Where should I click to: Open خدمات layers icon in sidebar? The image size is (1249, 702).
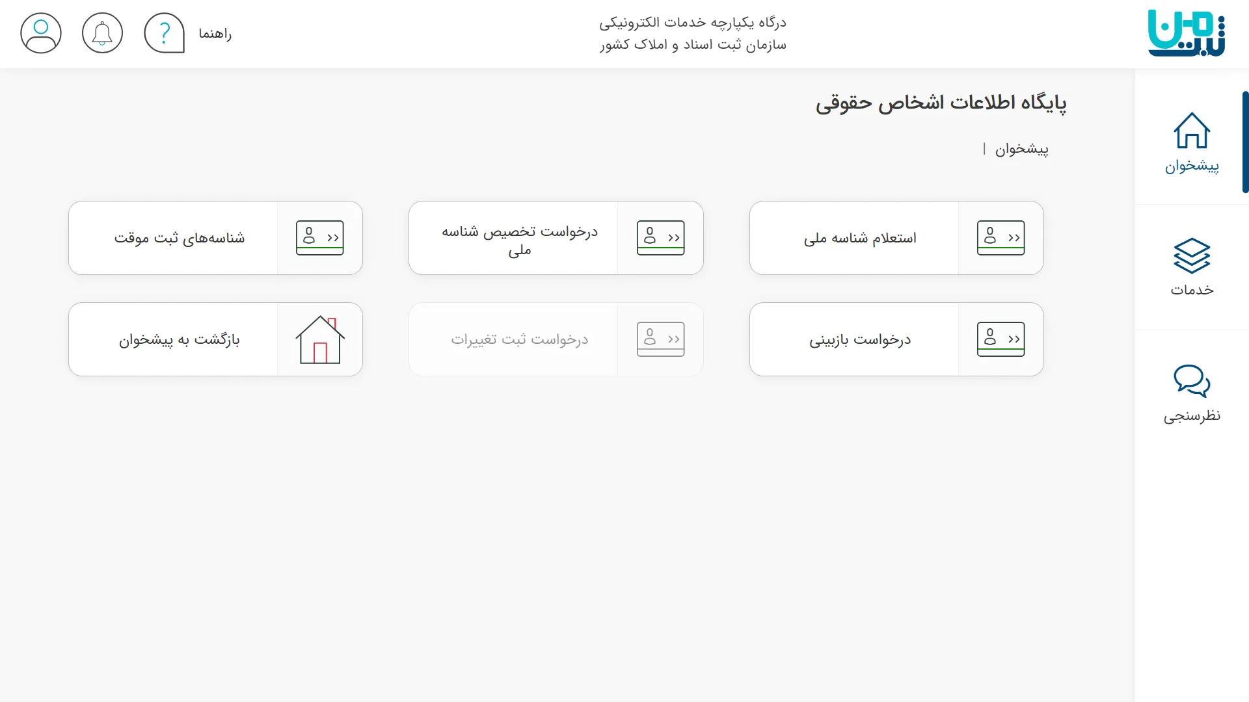[1192, 256]
